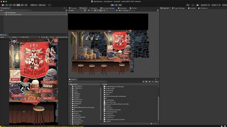The width and height of the screenshot is (227, 127).
Task: Open the cloud services icon
Action: pyautogui.click(x=198, y=5)
